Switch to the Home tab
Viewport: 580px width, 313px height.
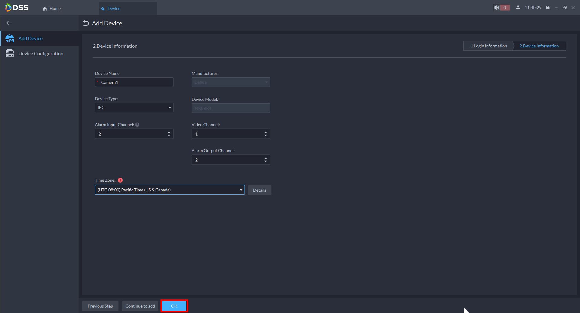(52, 8)
